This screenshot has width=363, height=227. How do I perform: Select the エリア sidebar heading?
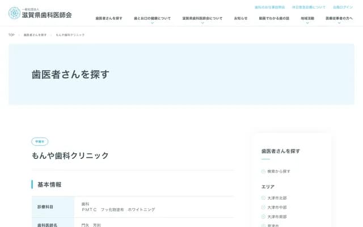pyautogui.click(x=268, y=187)
